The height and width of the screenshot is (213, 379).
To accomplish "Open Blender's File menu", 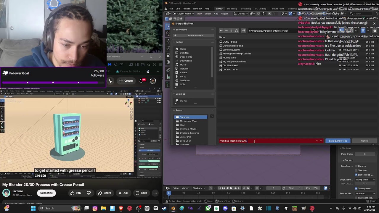I will (171, 9).
